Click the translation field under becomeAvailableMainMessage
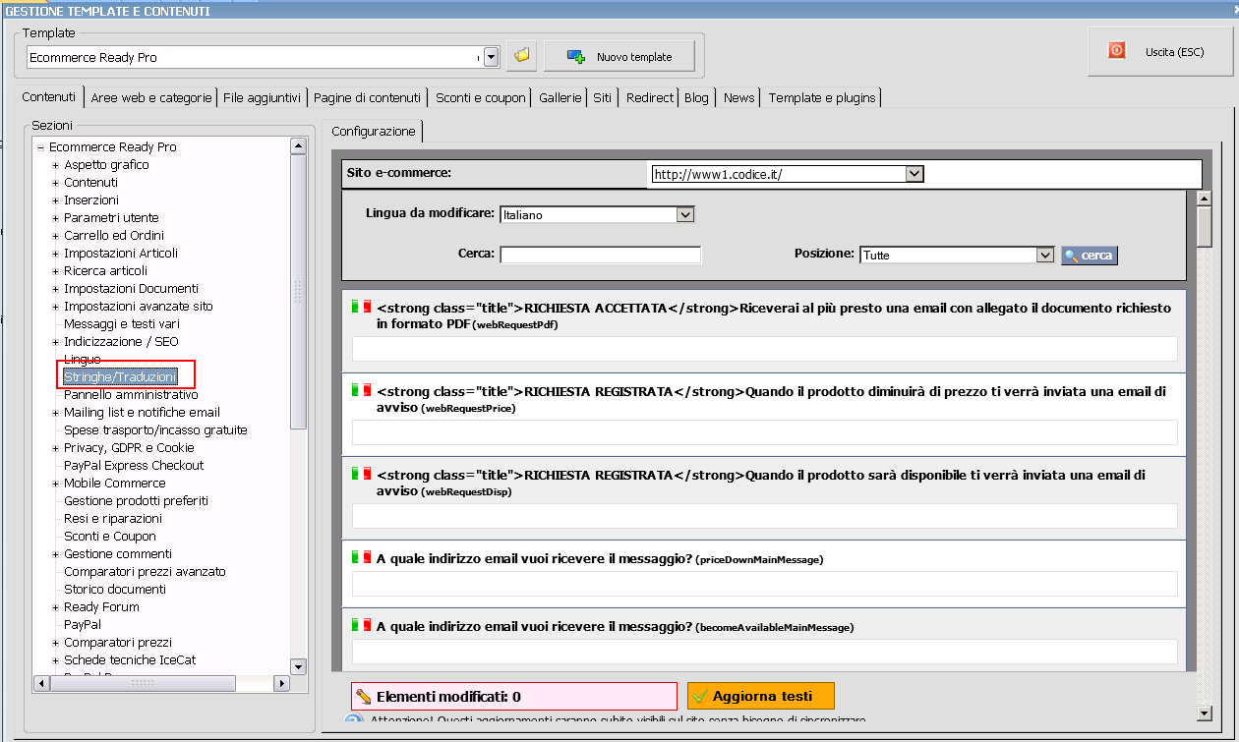This screenshot has width=1239, height=742. coord(764,652)
